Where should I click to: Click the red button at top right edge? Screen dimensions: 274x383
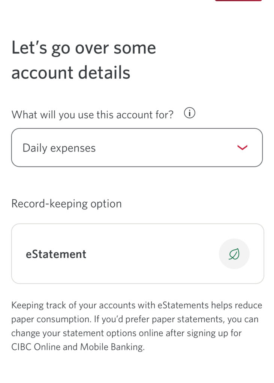(x=238, y=0)
